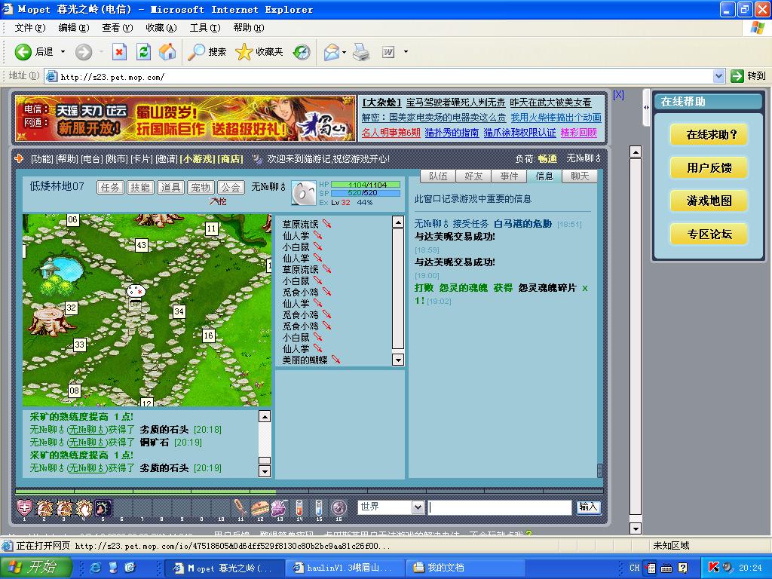Switch to haulinV1.3峨眉山 taskbar window
The width and height of the screenshot is (772, 579).
click(x=345, y=568)
